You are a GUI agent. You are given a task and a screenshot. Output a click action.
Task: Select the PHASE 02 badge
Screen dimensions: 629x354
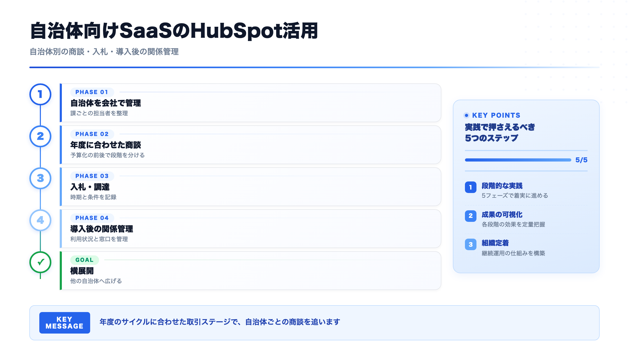pyautogui.click(x=92, y=134)
